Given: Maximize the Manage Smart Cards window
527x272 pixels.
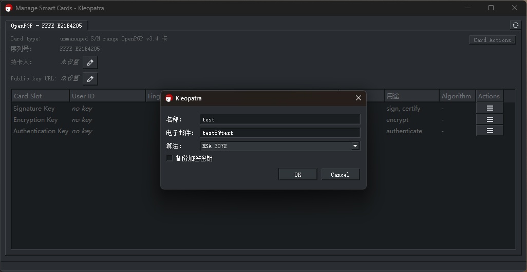Looking at the screenshot, I should click(x=491, y=8).
